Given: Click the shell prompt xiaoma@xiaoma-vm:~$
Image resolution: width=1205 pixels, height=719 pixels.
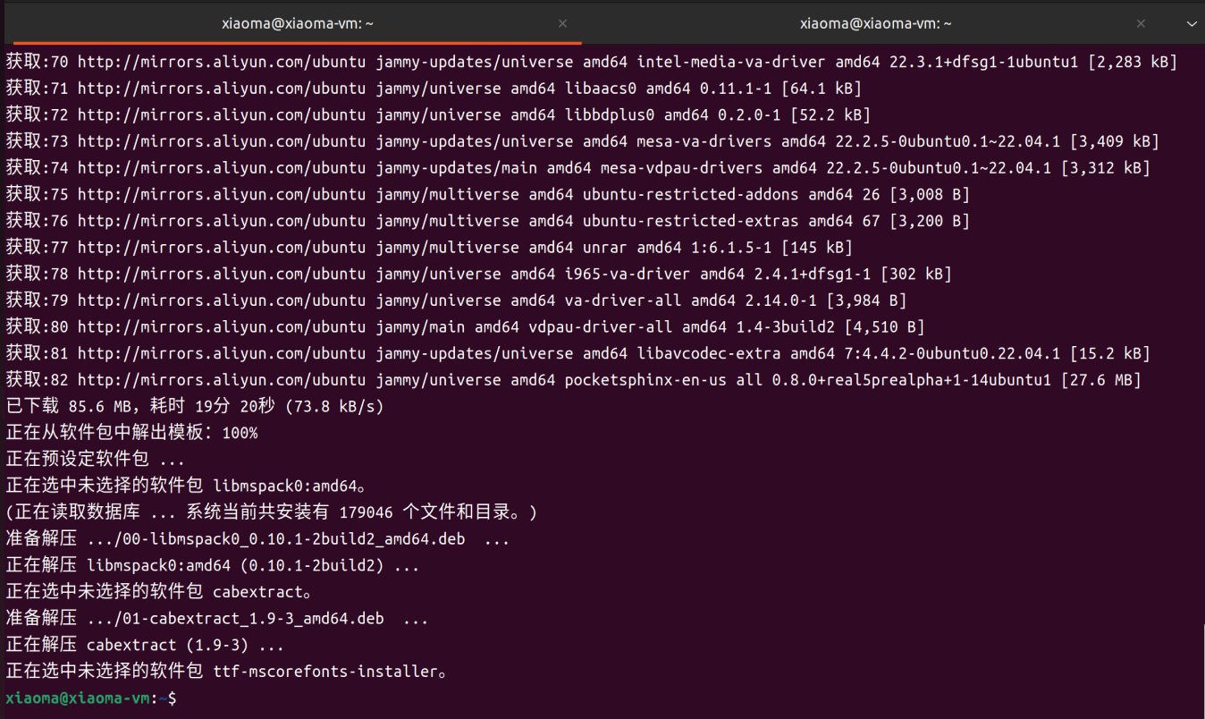Looking at the screenshot, I should pos(91,698).
